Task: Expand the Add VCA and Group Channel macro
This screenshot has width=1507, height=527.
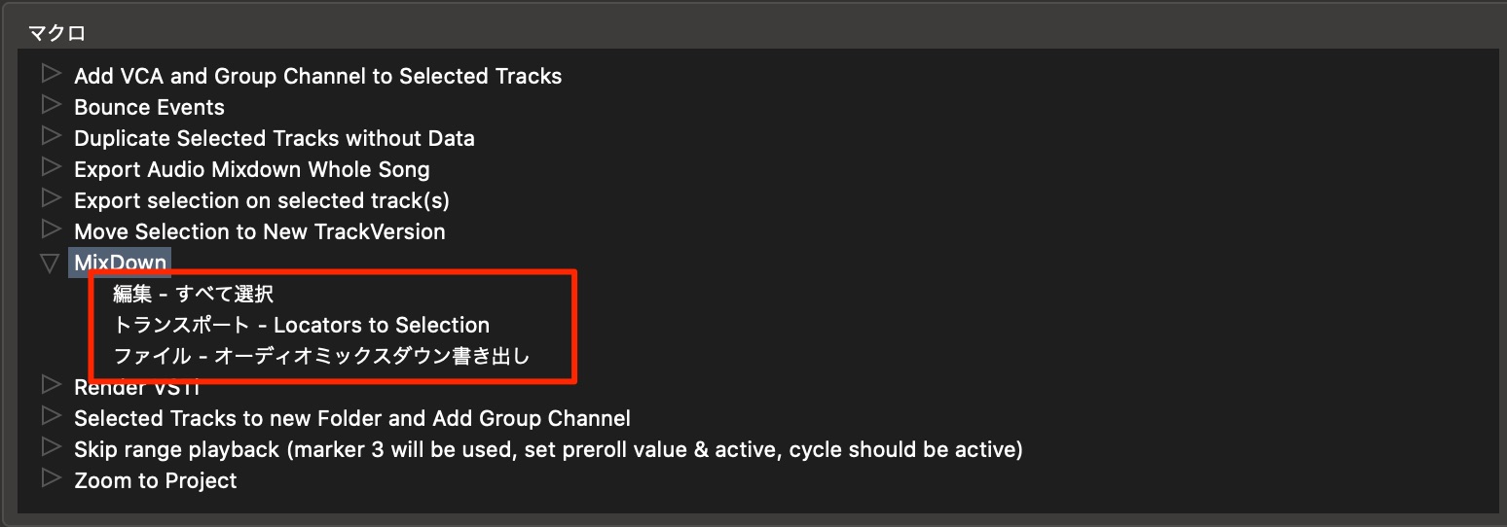Action: point(51,74)
